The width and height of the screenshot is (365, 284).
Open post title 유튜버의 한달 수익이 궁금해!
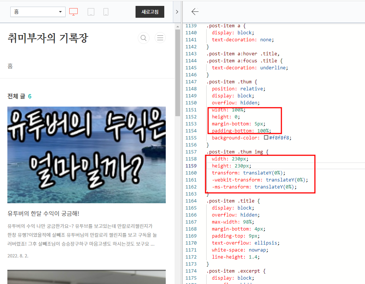click(43, 214)
